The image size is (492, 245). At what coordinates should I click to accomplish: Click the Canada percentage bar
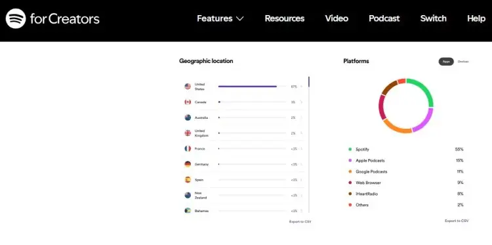click(252, 102)
